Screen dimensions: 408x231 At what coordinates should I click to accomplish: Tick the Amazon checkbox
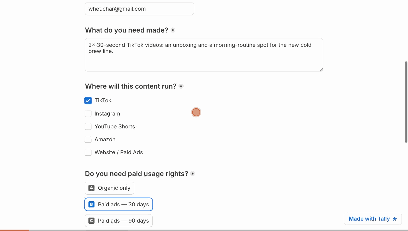pos(88,139)
